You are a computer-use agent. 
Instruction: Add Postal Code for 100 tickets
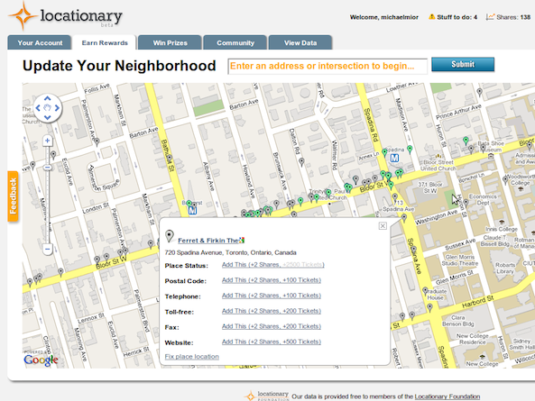[x=272, y=280]
